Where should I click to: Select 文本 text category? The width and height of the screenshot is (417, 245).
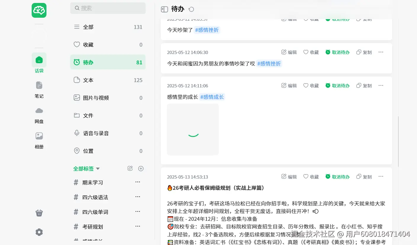click(x=108, y=80)
